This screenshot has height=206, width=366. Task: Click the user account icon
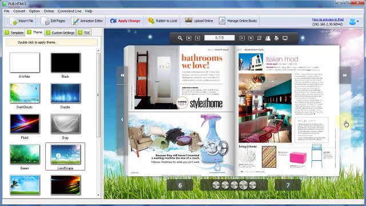tap(352, 21)
